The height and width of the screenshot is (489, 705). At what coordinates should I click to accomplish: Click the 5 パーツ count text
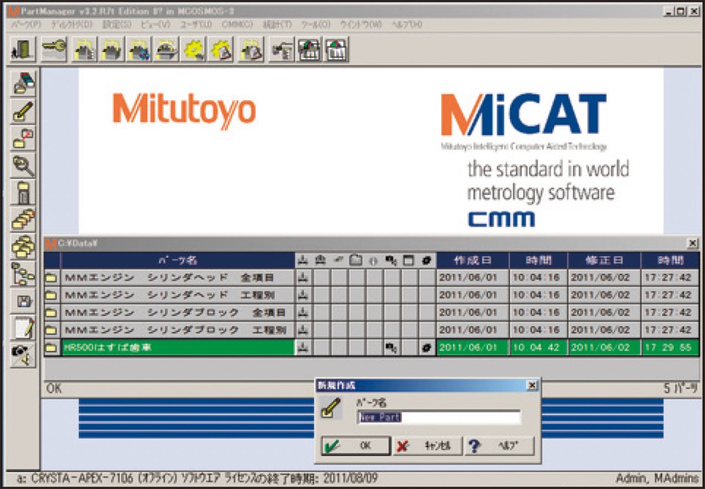(x=681, y=388)
